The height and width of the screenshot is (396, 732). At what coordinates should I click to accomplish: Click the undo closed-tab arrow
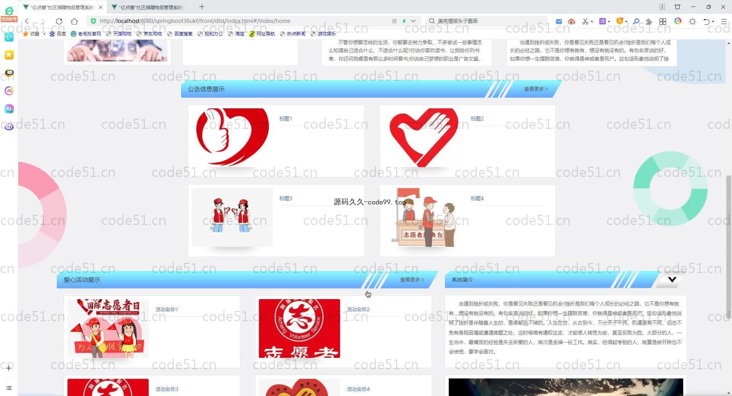pyautogui.click(x=706, y=21)
